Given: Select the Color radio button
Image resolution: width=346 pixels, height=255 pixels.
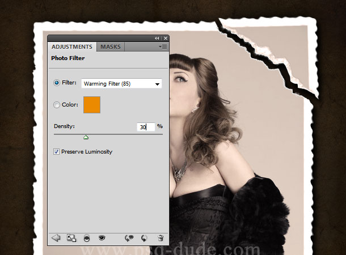Looking at the screenshot, I should pyautogui.click(x=57, y=105).
